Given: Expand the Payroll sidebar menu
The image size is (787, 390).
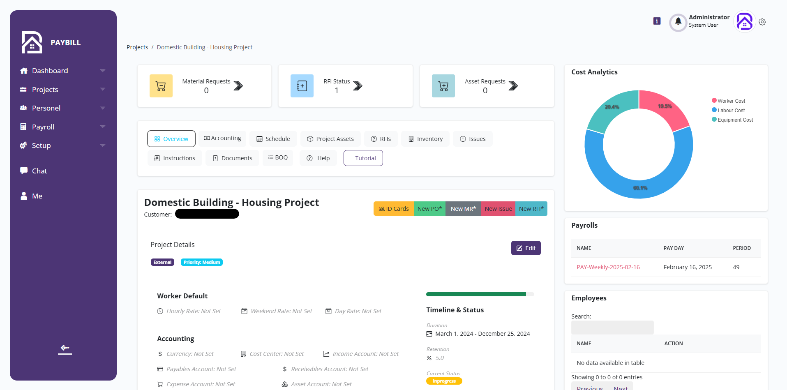Looking at the screenshot, I should point(42,127).
